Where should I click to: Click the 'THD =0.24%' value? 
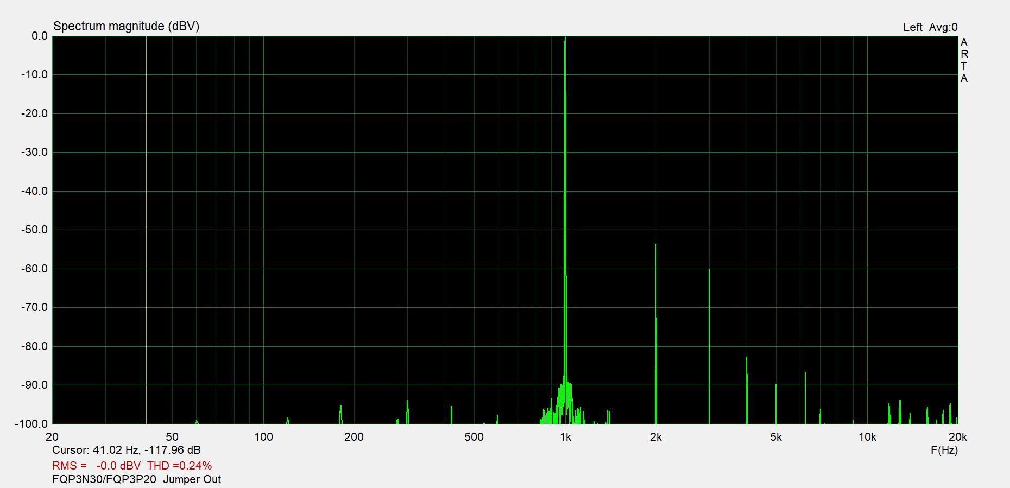179,466
